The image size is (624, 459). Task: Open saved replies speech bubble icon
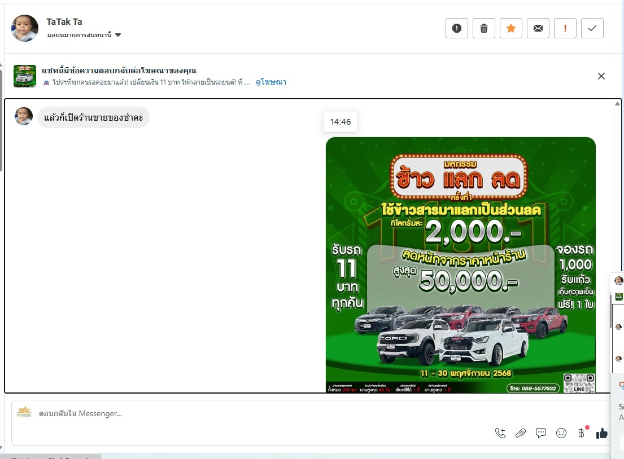click(x=540, y=433)
